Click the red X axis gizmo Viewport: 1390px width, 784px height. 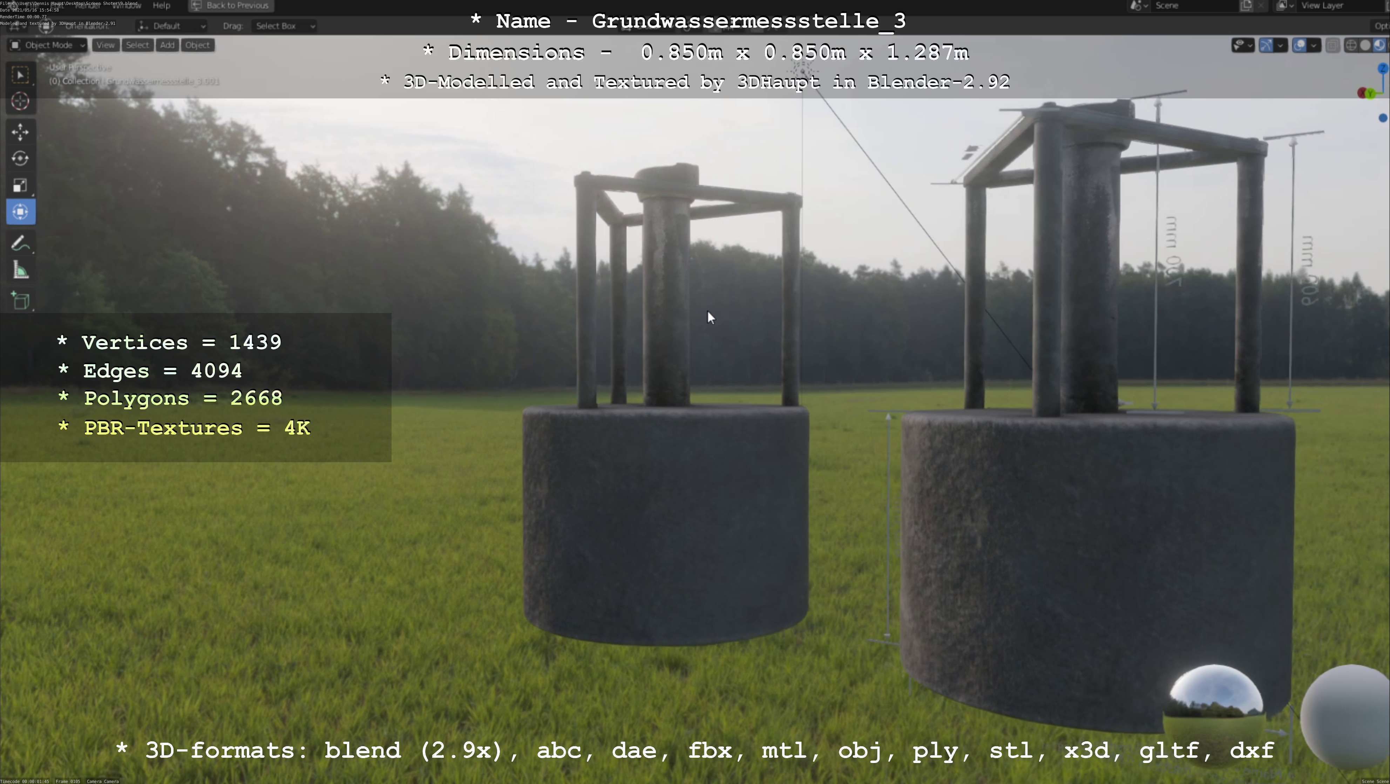pyautogui.click(x=1363, y=93)
